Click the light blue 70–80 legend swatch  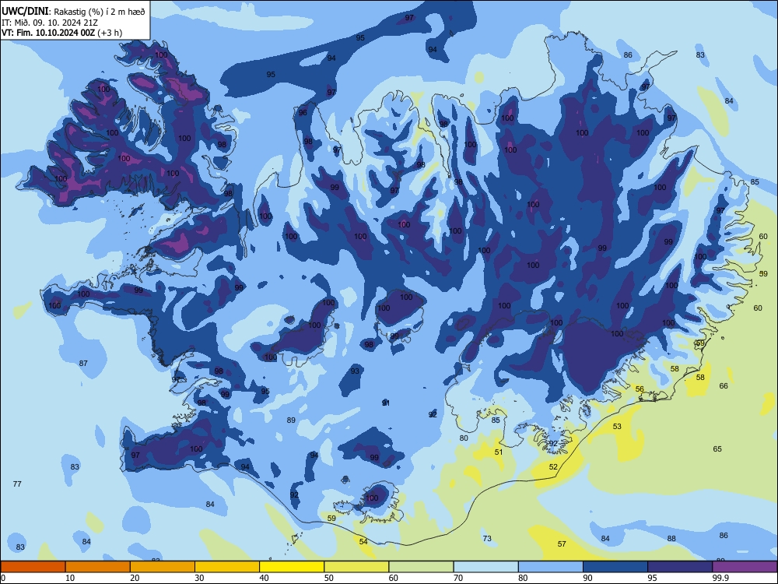(486, 567)
